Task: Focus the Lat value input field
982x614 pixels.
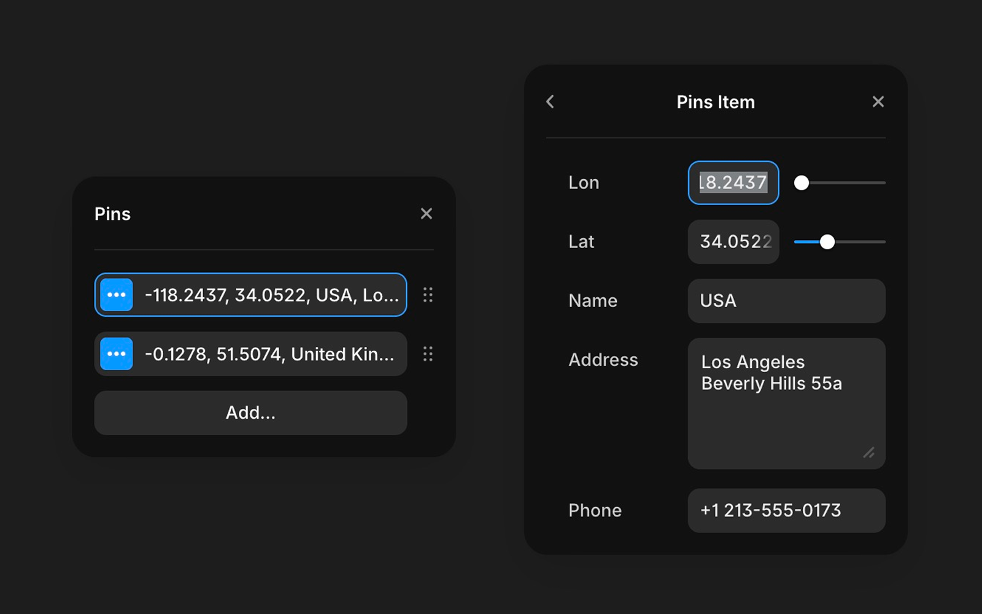Action: (733, 242)
